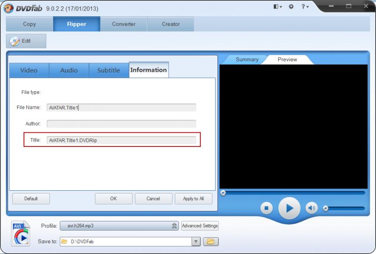This screenshot has height=254, width=376.
Task: Select the Information tab
Action: pos(149,70)
